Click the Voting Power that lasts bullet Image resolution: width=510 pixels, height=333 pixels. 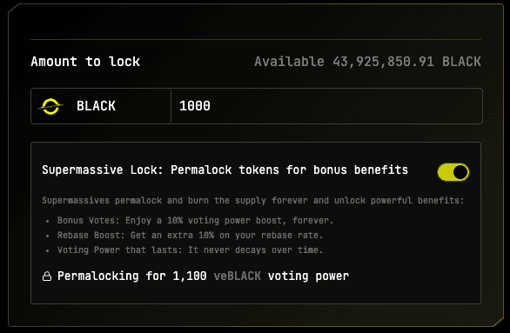[x=190, y=250]
